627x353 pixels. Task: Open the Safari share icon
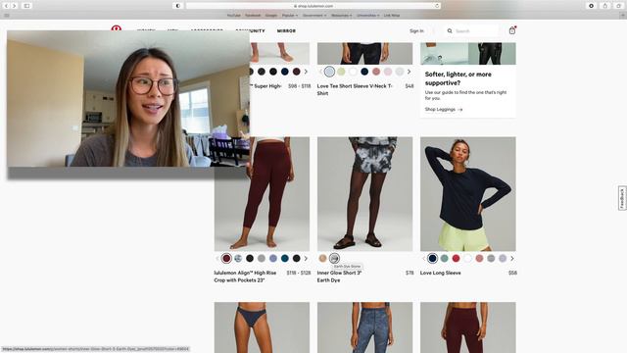click(x=605, y=6)
